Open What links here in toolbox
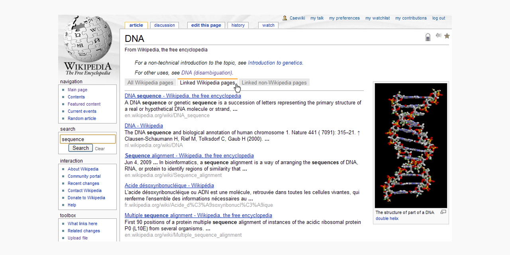 click(x=82, y=224)
